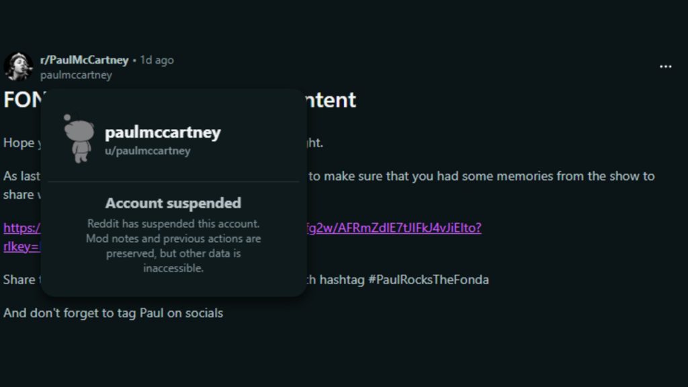The height and width of the screenshot is (387, 688).
Task: Click the gray Snoo avatar in hover card
Action: click(79, 138)
